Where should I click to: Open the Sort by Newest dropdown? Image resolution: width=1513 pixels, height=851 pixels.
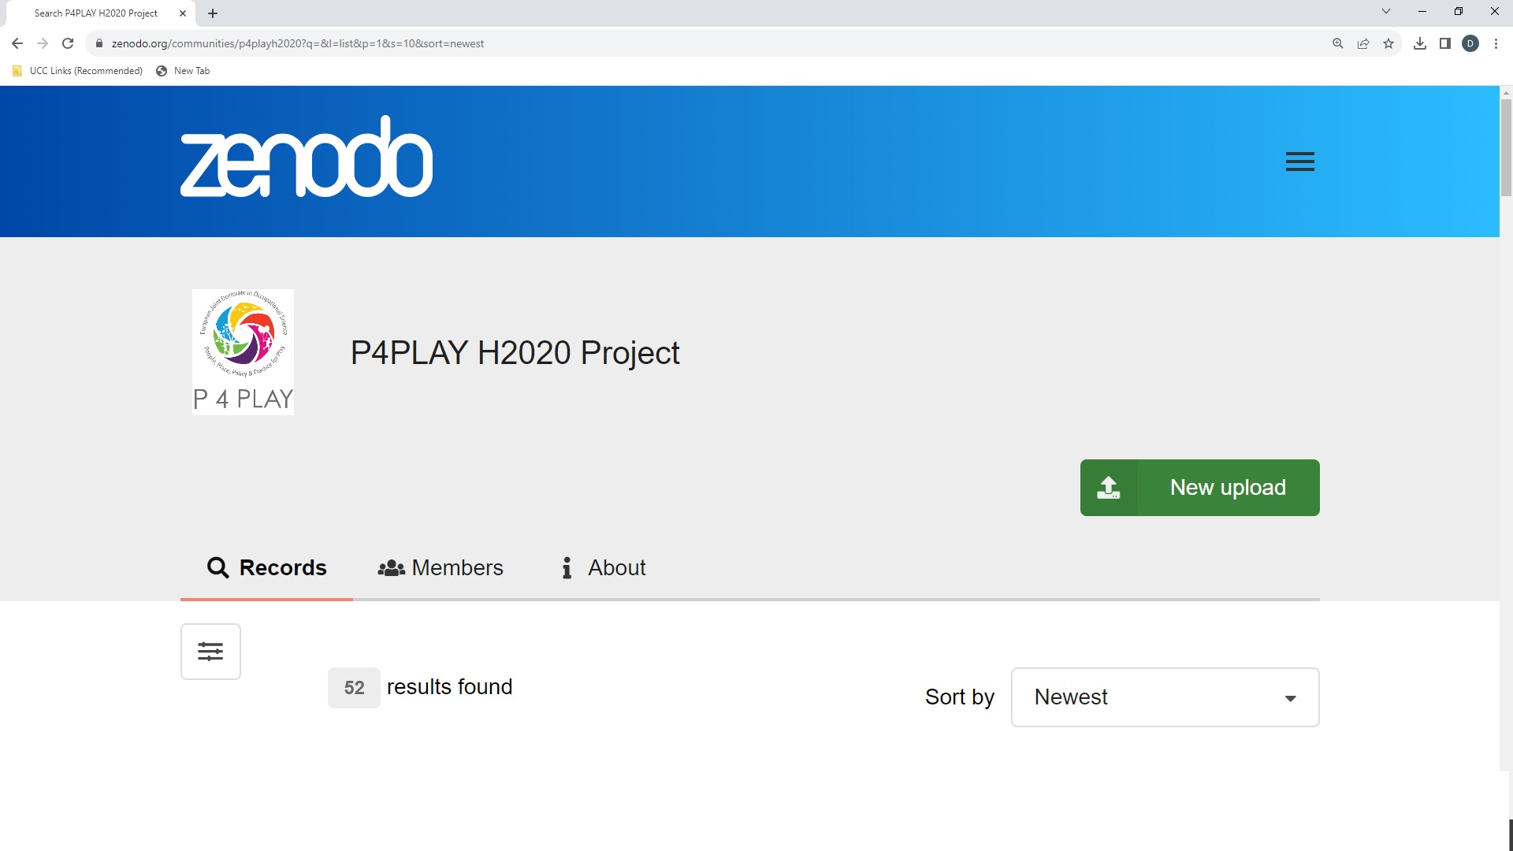click(1165, 697)
